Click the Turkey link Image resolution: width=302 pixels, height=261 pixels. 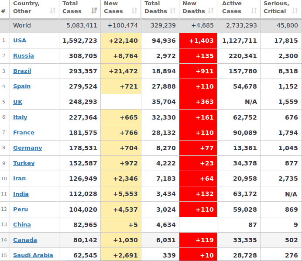click(x=24, y=163)
